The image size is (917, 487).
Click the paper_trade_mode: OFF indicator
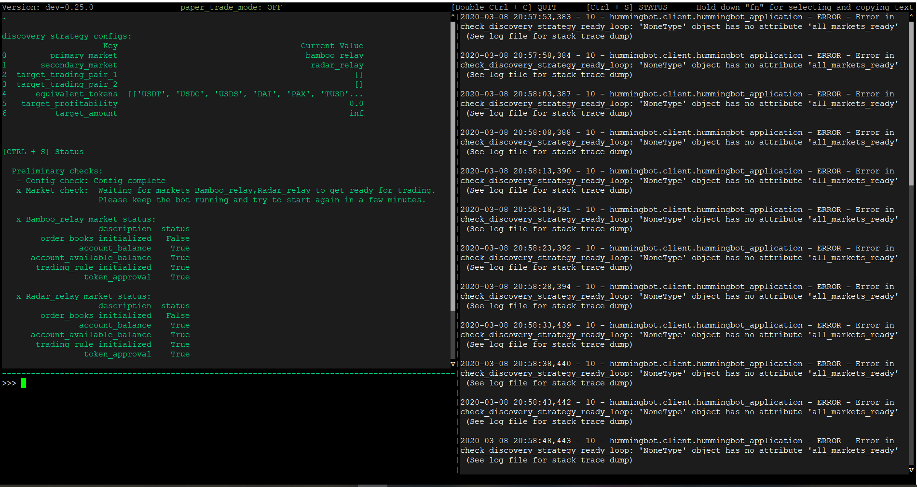[x=231, y=7]
